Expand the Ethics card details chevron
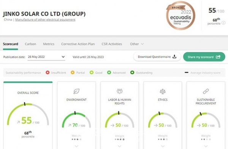The image size is (228, 149). tap(163, 146)
